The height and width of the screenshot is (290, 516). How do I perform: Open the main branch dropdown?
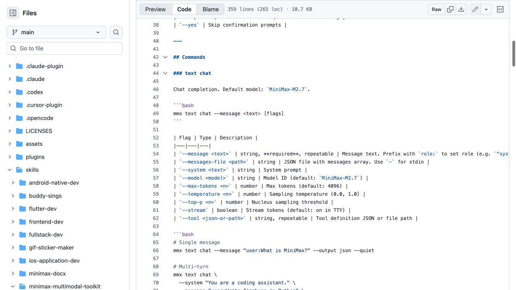pos(56,32)
